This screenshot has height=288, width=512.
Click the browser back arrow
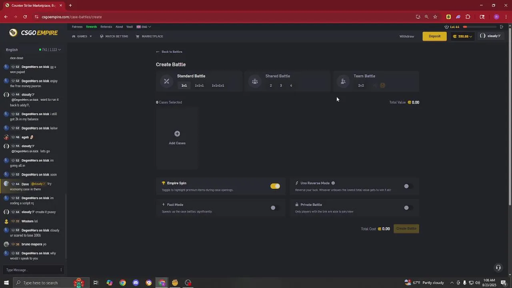coord(6,17)
